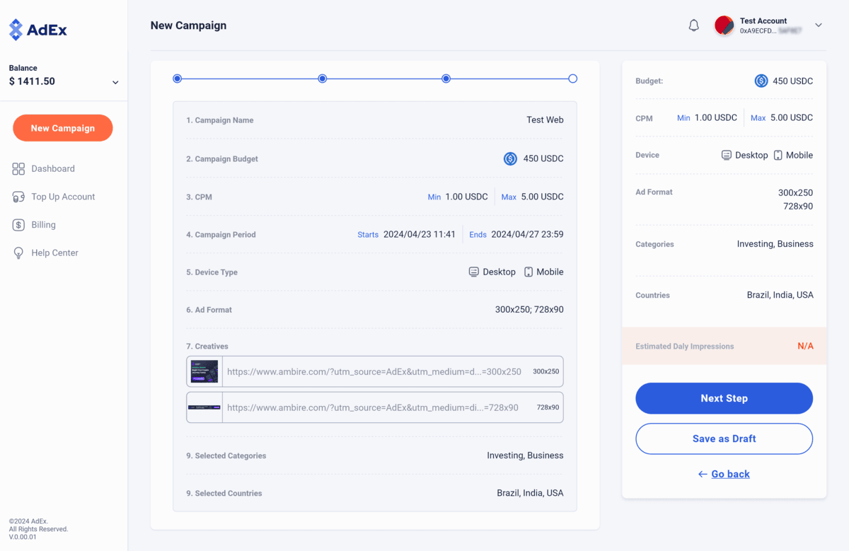The height and width of the screenshot is (551, 849).
Task: Click the Help Center icon in the sidebar
Action: coord(18,253)
